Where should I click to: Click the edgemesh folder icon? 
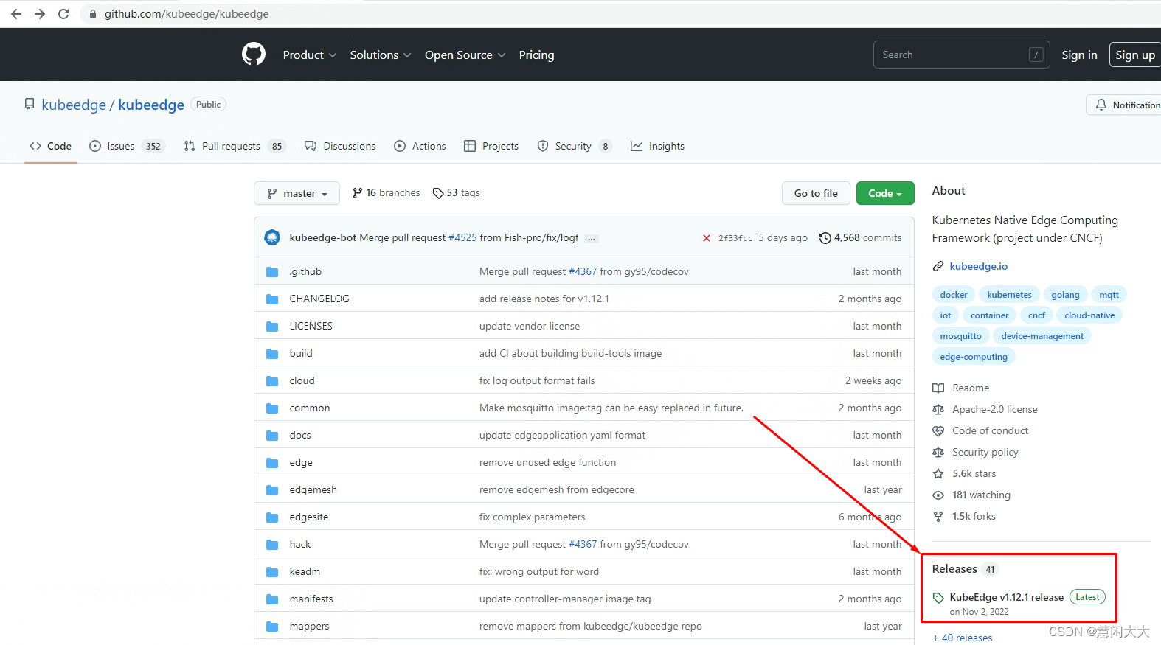[272, 489]
